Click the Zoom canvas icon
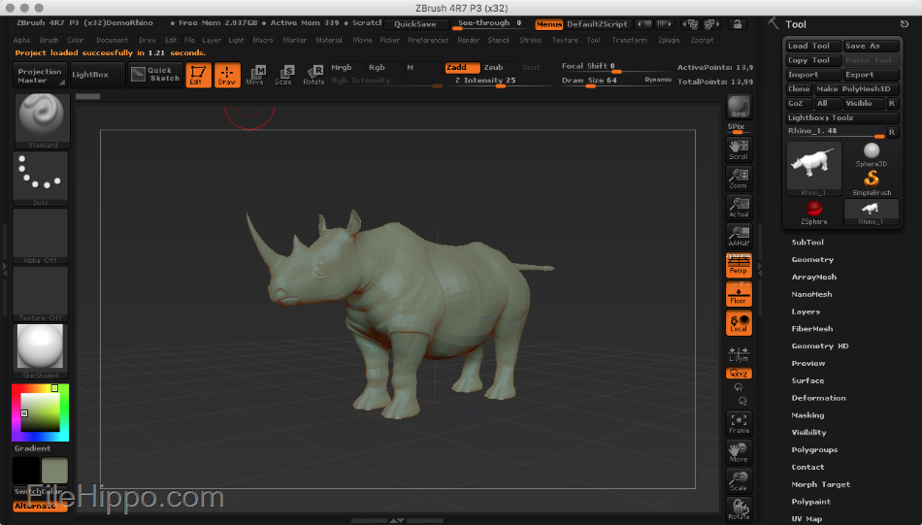The height and width of the screenshot is (525, 922). tap(739, 179)
